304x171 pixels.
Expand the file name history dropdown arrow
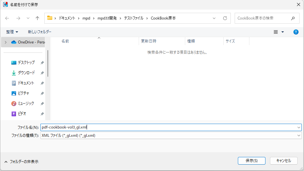click(299, 127)
